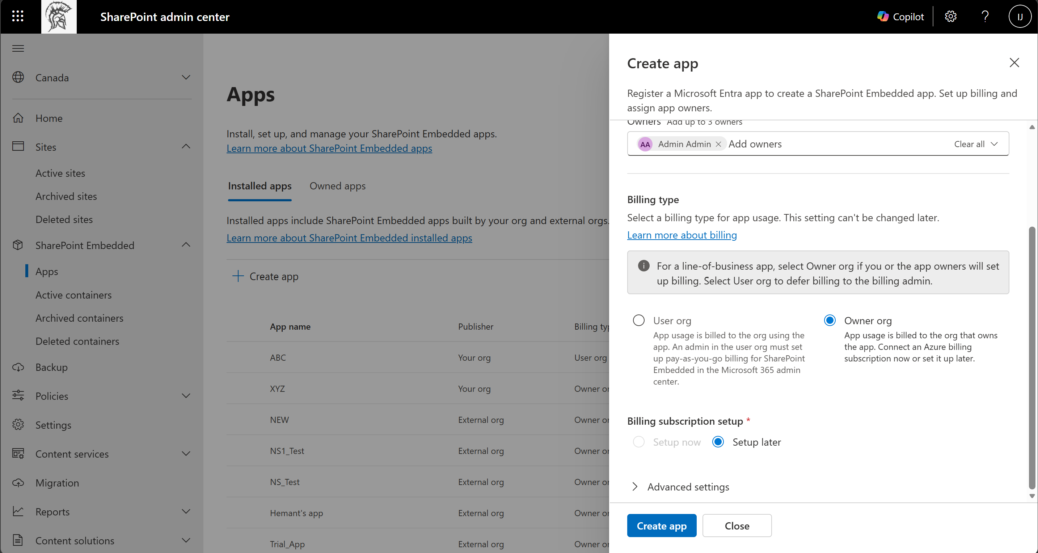The image size is (1038, 553).
Task: Click the Reports chart icon
Action: (18, 511)
